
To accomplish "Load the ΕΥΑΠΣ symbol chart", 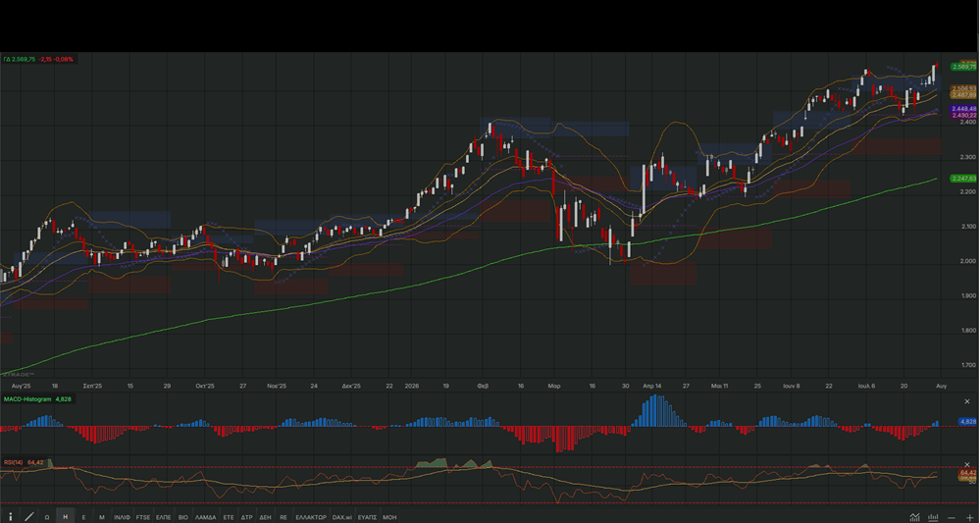I will [x=367, y=517].
